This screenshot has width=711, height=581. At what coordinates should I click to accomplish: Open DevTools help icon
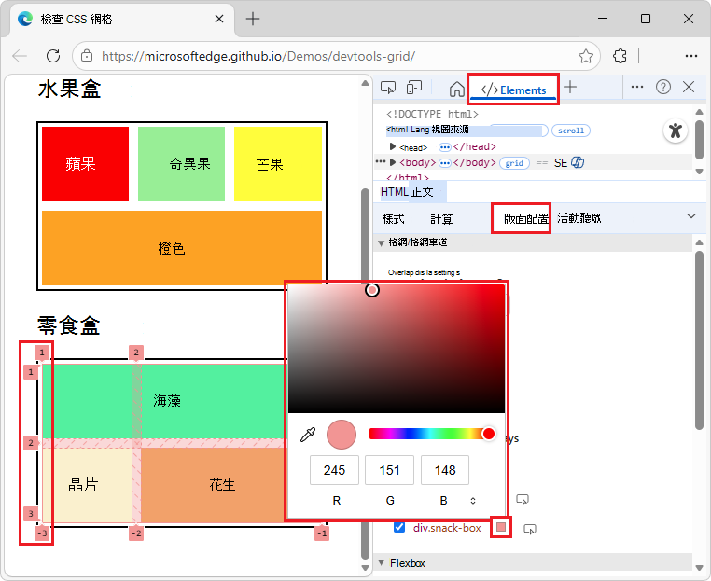(662, 87)
